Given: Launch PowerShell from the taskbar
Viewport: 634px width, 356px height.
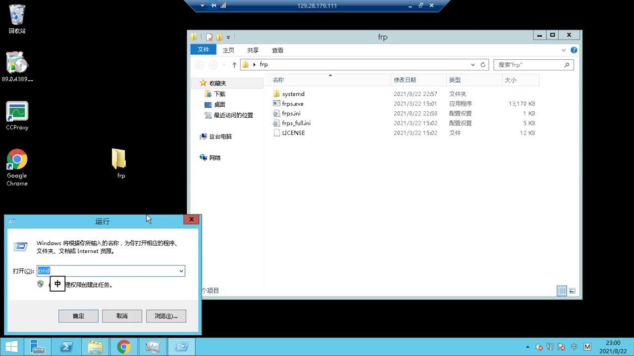Looking at the screenshot, I should [x=66, y=347].
